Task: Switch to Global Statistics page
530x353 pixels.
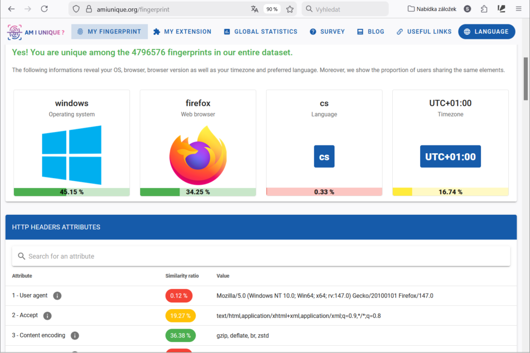Action: [260, 32]
